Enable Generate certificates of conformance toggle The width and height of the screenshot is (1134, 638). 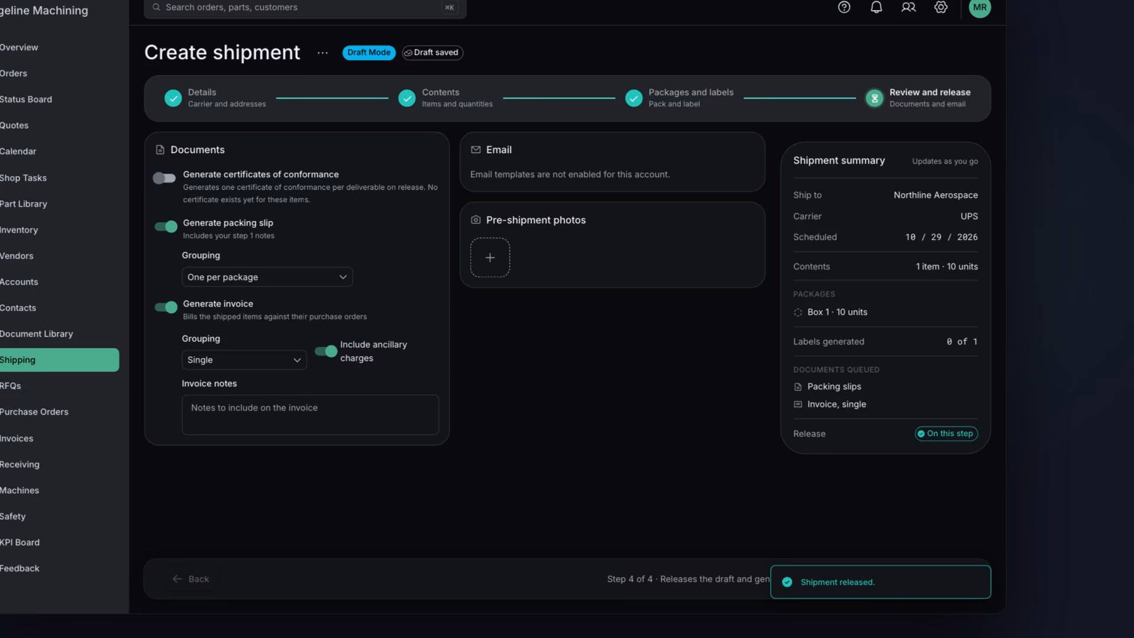pos(164,178)
